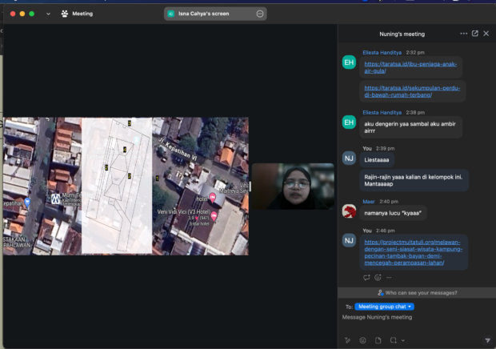Image resolution: width=496 pixels, height=349 pixels.
Task: Click the attach file icon in chat
Action: [378, 340]
